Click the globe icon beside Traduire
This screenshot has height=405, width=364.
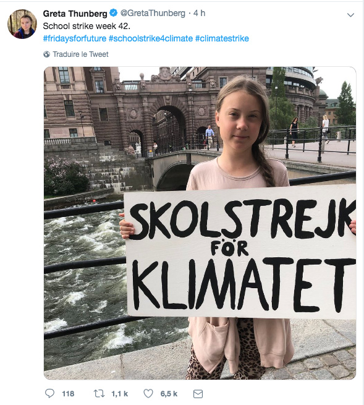[47, 54]
